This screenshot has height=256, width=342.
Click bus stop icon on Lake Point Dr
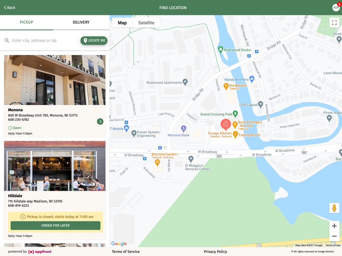tap(126, 122)
